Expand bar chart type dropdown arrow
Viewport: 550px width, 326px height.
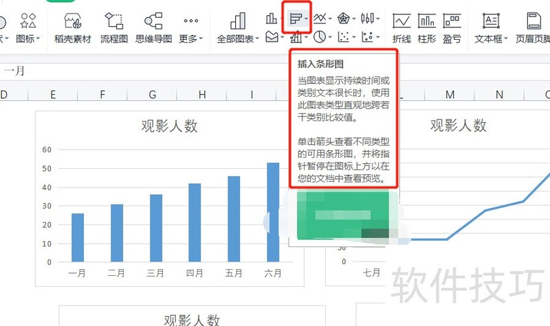[x=306, y=19]
